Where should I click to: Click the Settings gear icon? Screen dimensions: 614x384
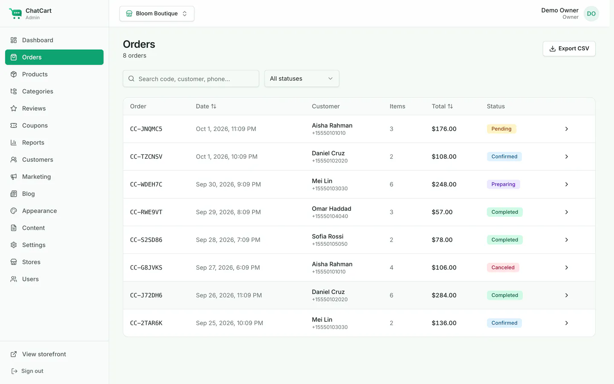(x=14, y=245)
